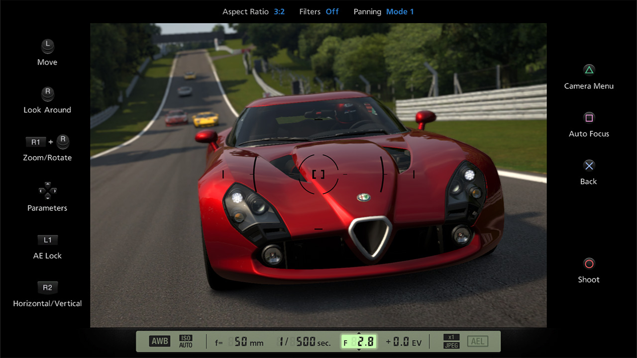Open the Filters Off option
Image resolution: width=637 pixels, height=358 pixels.
tap(332, 11)
